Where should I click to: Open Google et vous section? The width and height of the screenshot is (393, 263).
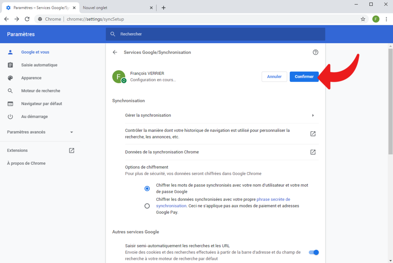point(35,52)
